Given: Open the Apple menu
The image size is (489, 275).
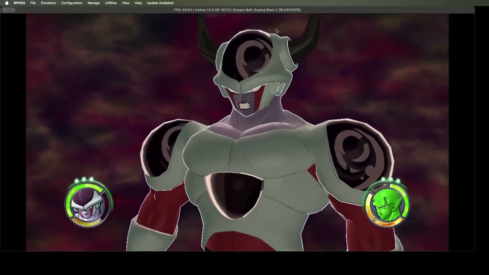Looking at the screenshot, I should 6,3.
